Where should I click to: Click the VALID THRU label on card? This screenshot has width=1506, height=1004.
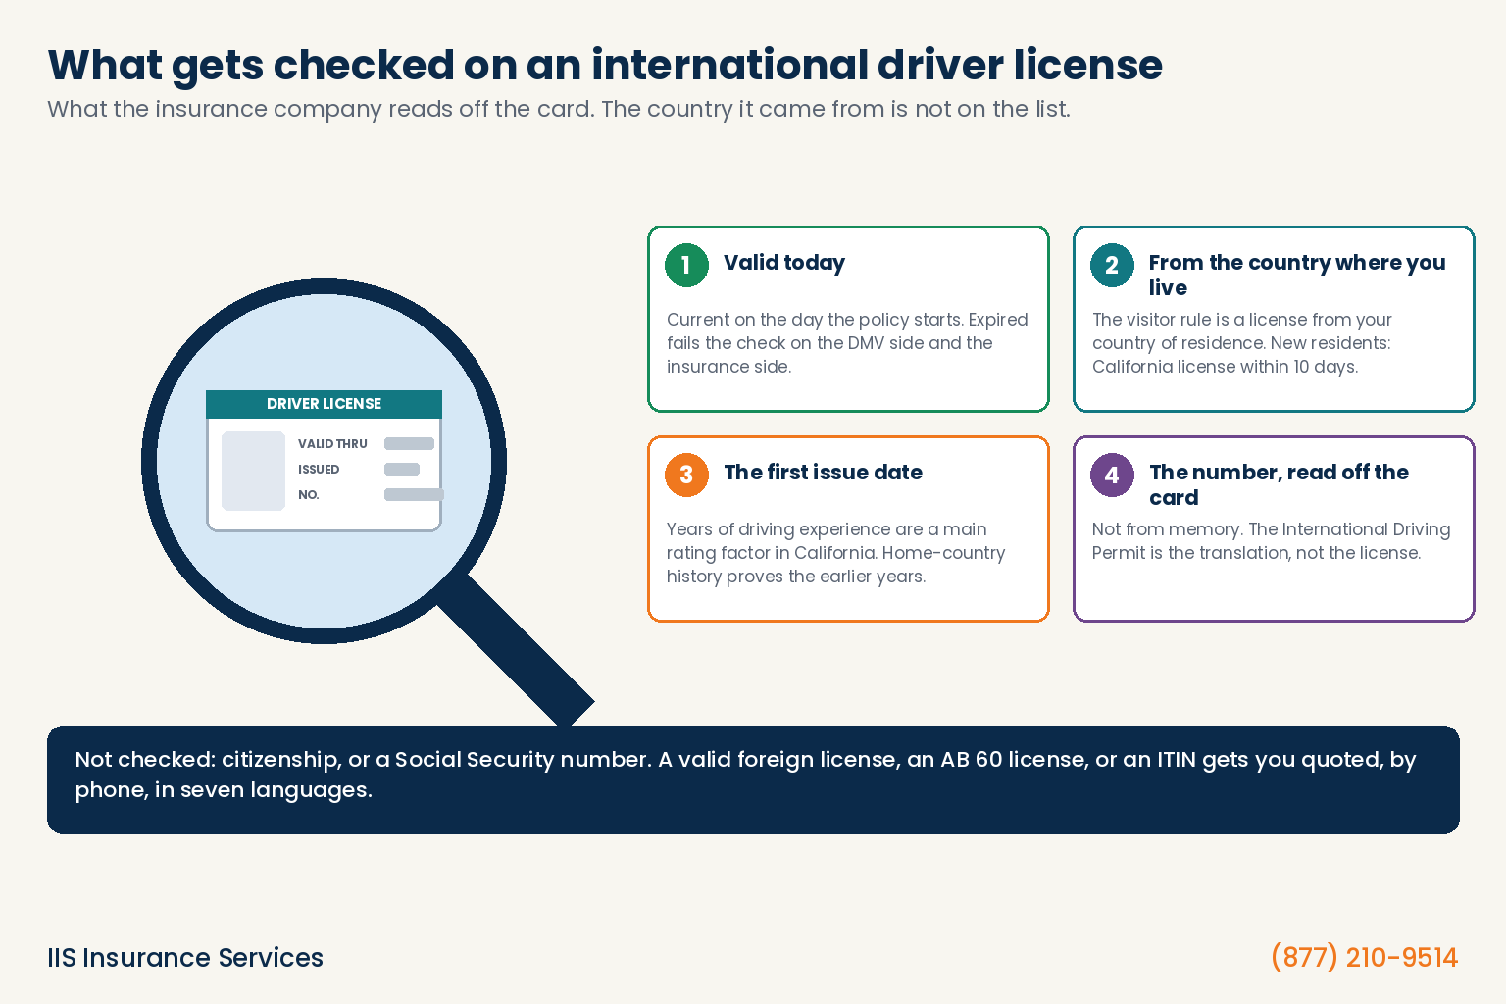[x=332, y=444]
